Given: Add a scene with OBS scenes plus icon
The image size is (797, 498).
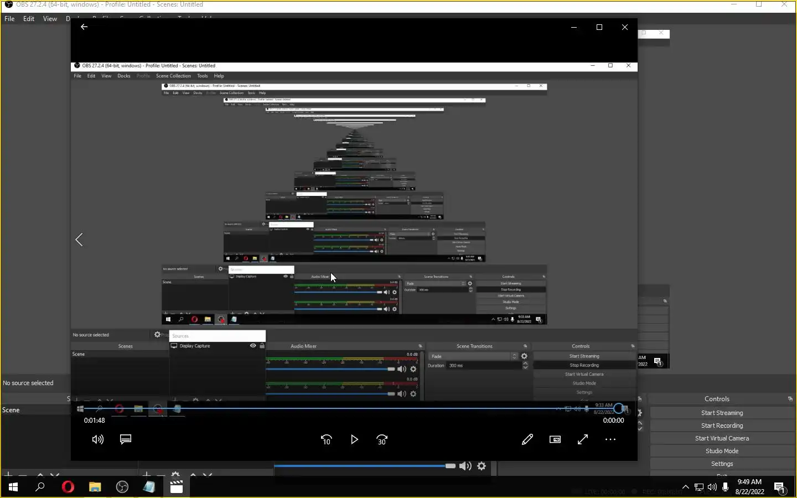Looking at the screenshot, I should click(x=8, y=475).
